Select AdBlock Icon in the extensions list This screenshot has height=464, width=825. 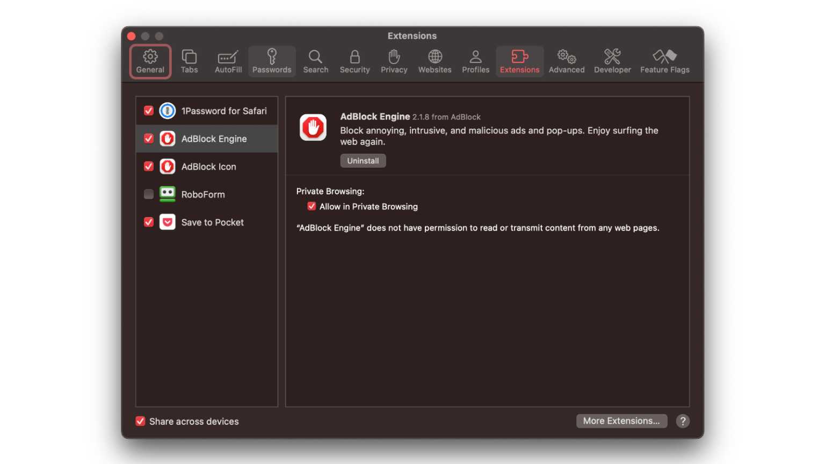click(x=208, y=166)
